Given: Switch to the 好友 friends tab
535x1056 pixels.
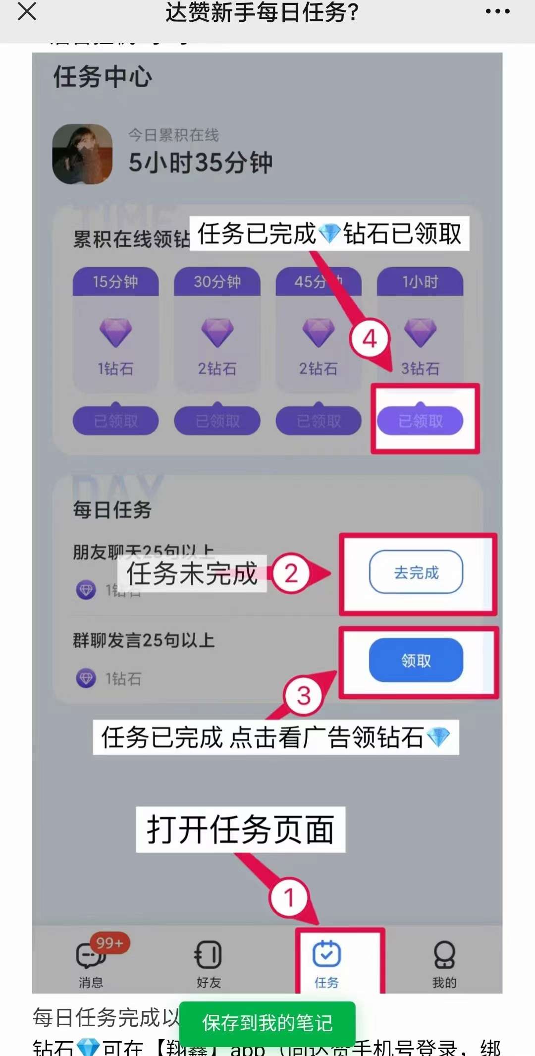Looking at the screenshot, I should click(209, 964).
